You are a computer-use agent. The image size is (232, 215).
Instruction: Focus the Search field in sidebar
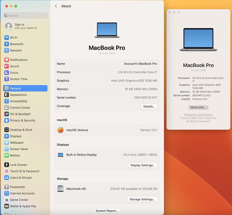pyautogui.click(x=25, y=16)
